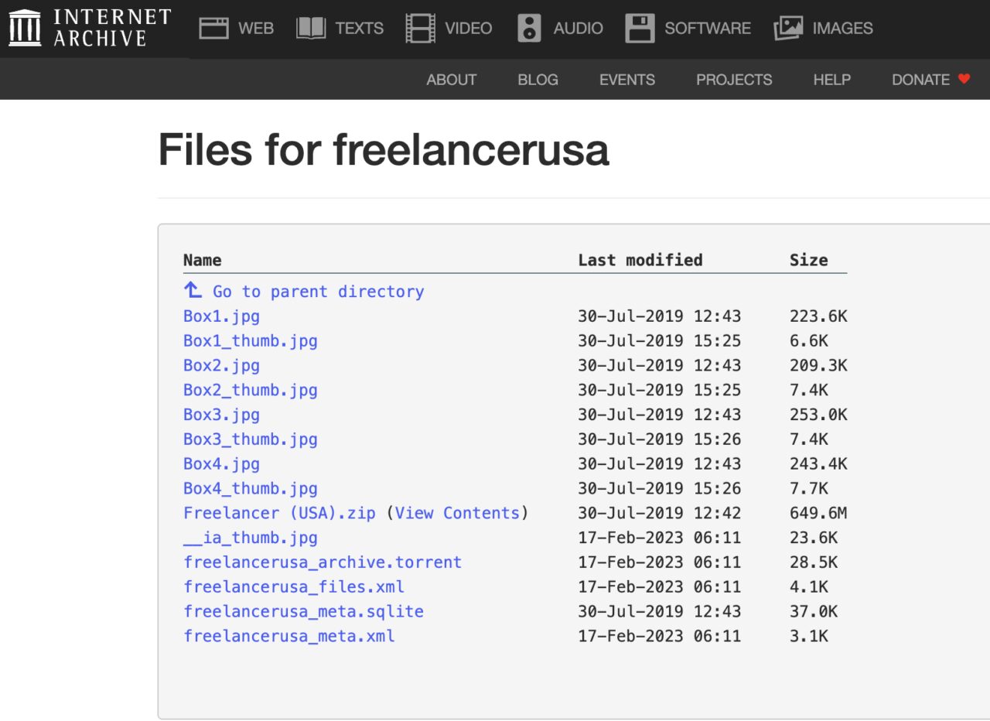The height and width of the screenshot is (721, 990).
Task: Click the red Donate heart icon
Action: [964, 79]
